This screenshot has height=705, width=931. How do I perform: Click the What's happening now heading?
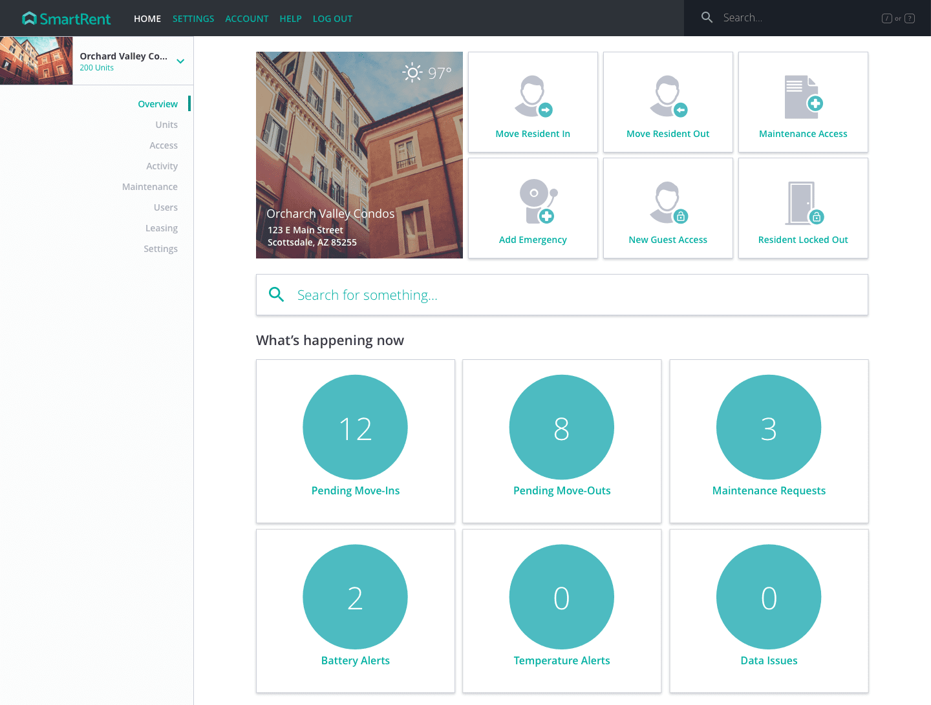coord(330,341)
